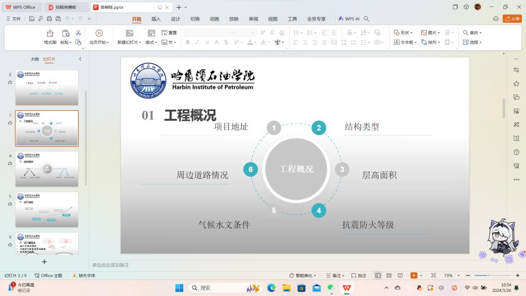The height and width of the screenshot is (296, 526).
Task: Switch to slide sorter view icon
Action: click(389, 275)
